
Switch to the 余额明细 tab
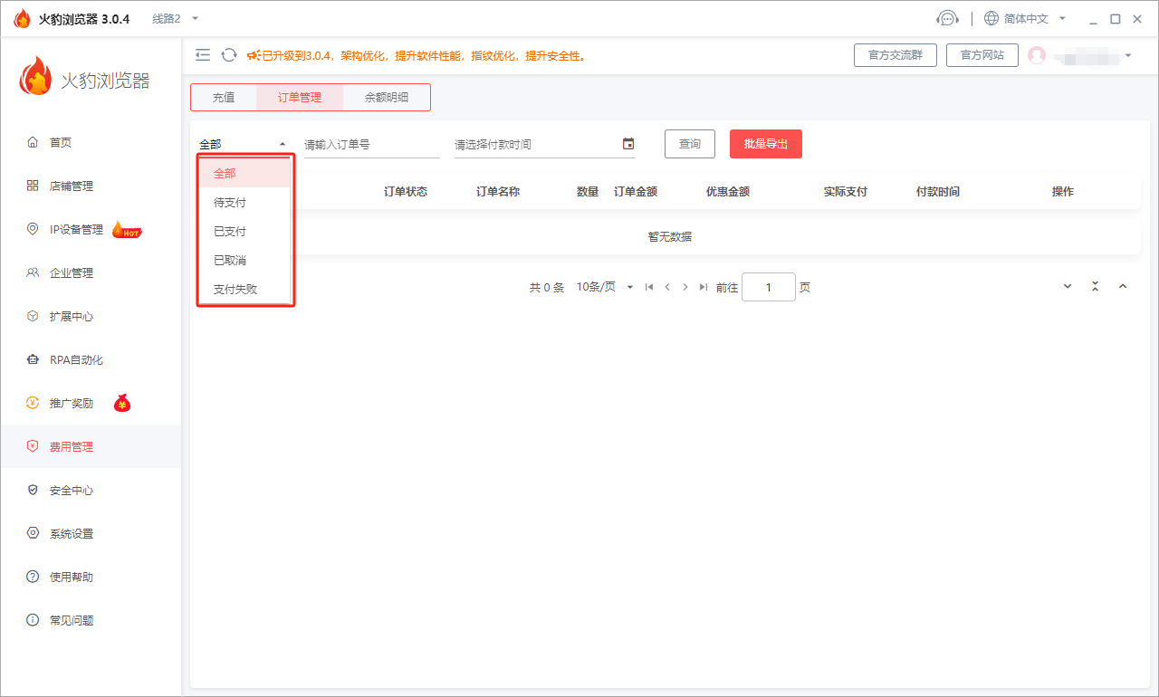[x=387, y=98]
